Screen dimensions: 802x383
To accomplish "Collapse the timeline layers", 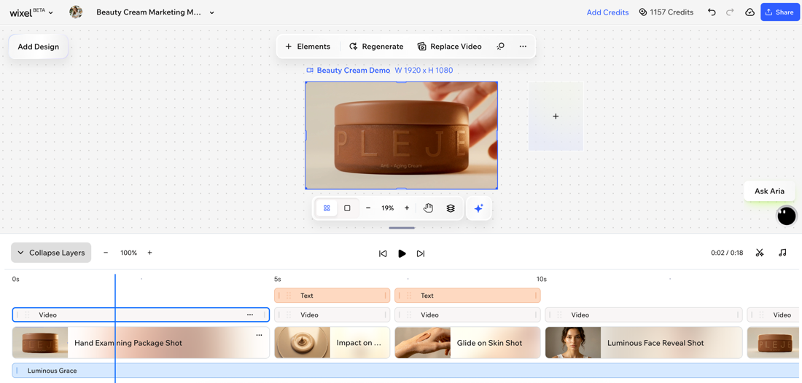I will (x=51, y=253).
